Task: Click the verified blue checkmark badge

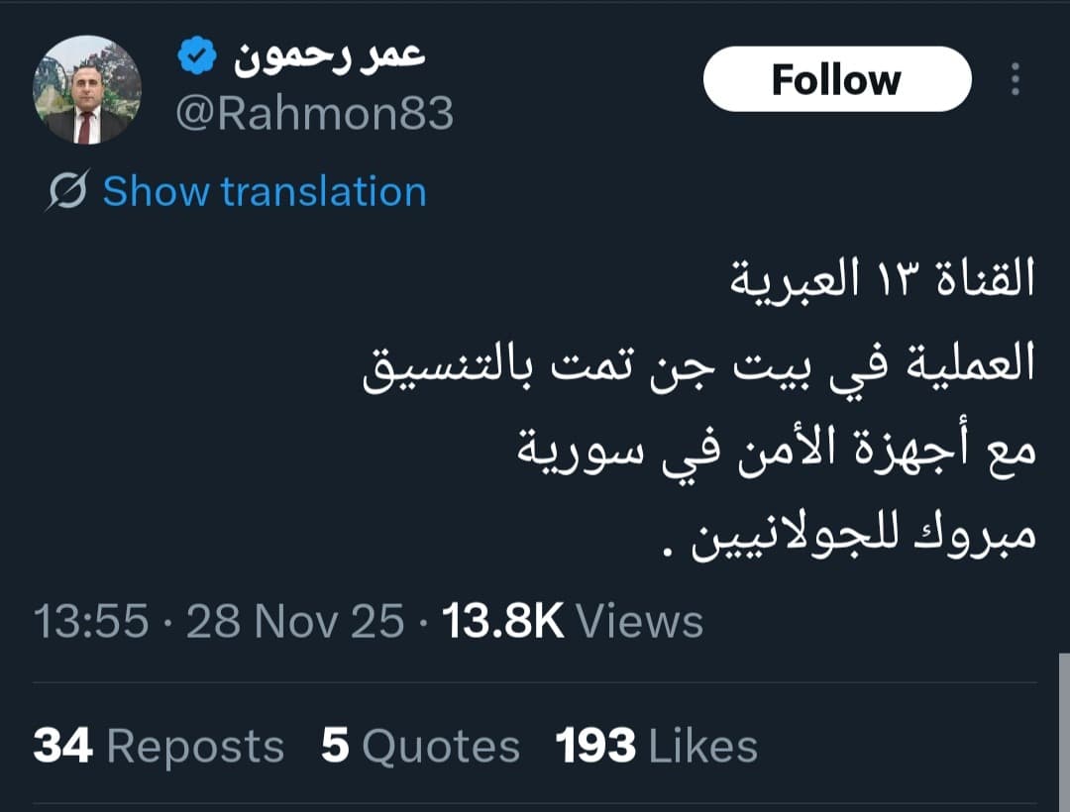Action: click(197, 59)
